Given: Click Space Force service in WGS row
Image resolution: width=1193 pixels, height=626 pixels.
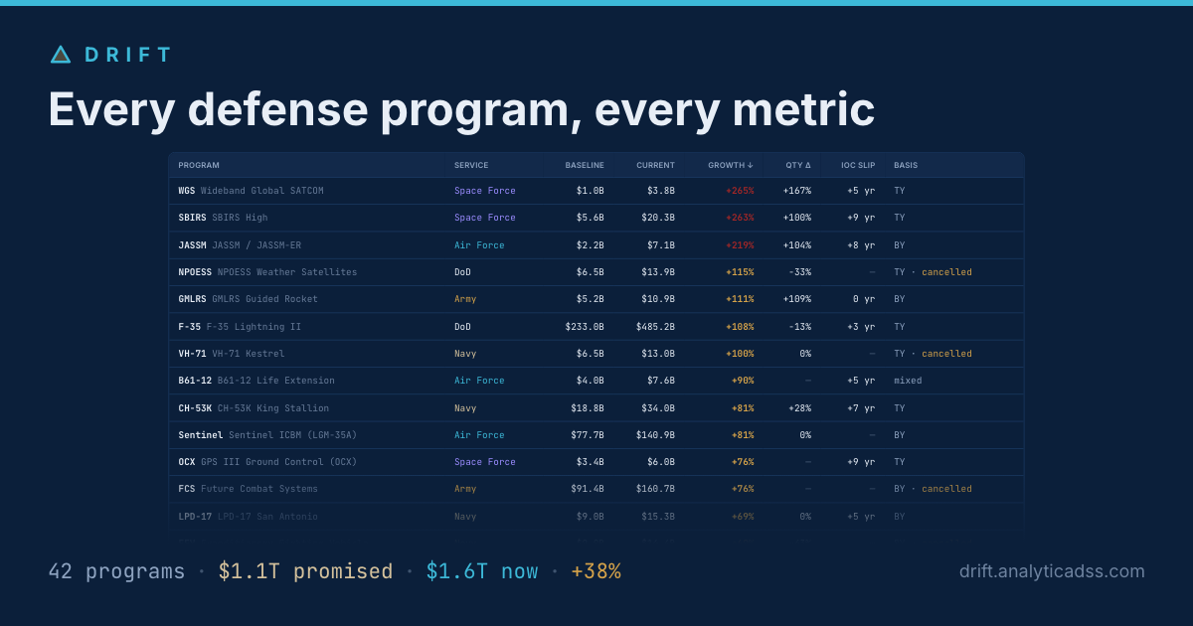Looking at the screenshot, I should [x=485, y=191].
